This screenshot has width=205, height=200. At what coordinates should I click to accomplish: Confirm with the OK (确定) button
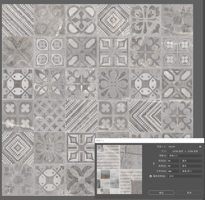pos(161,193)
